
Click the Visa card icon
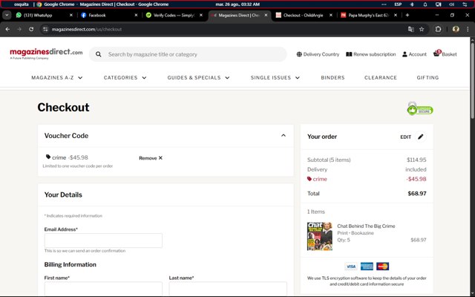point(351,267)
